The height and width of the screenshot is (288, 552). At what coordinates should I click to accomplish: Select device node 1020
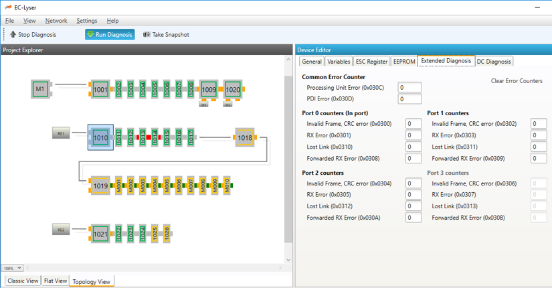pos(232,89)
